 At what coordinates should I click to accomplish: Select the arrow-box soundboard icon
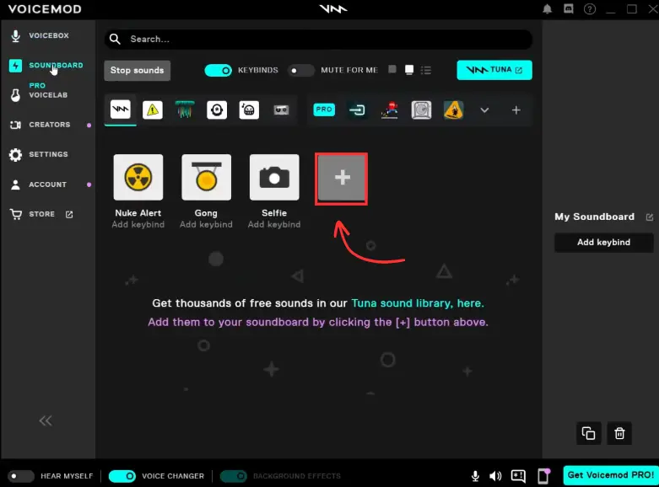357,110
